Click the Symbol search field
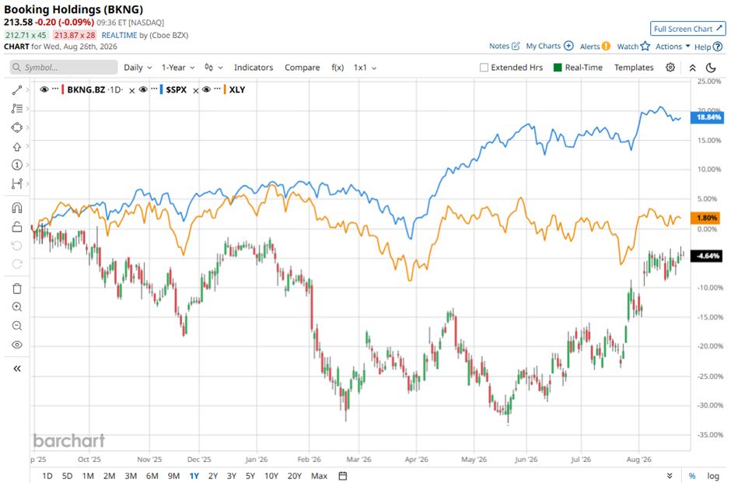Viewport: 731px width, 483px height. tap(64, 68)
